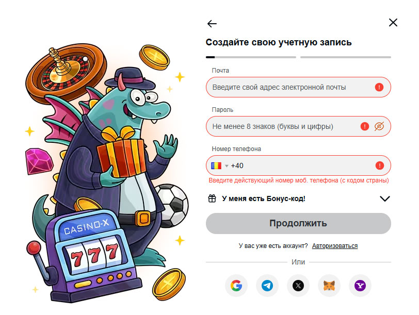Open the country code flag dropdown
This screenshot has width=419, height=315.
219,165
